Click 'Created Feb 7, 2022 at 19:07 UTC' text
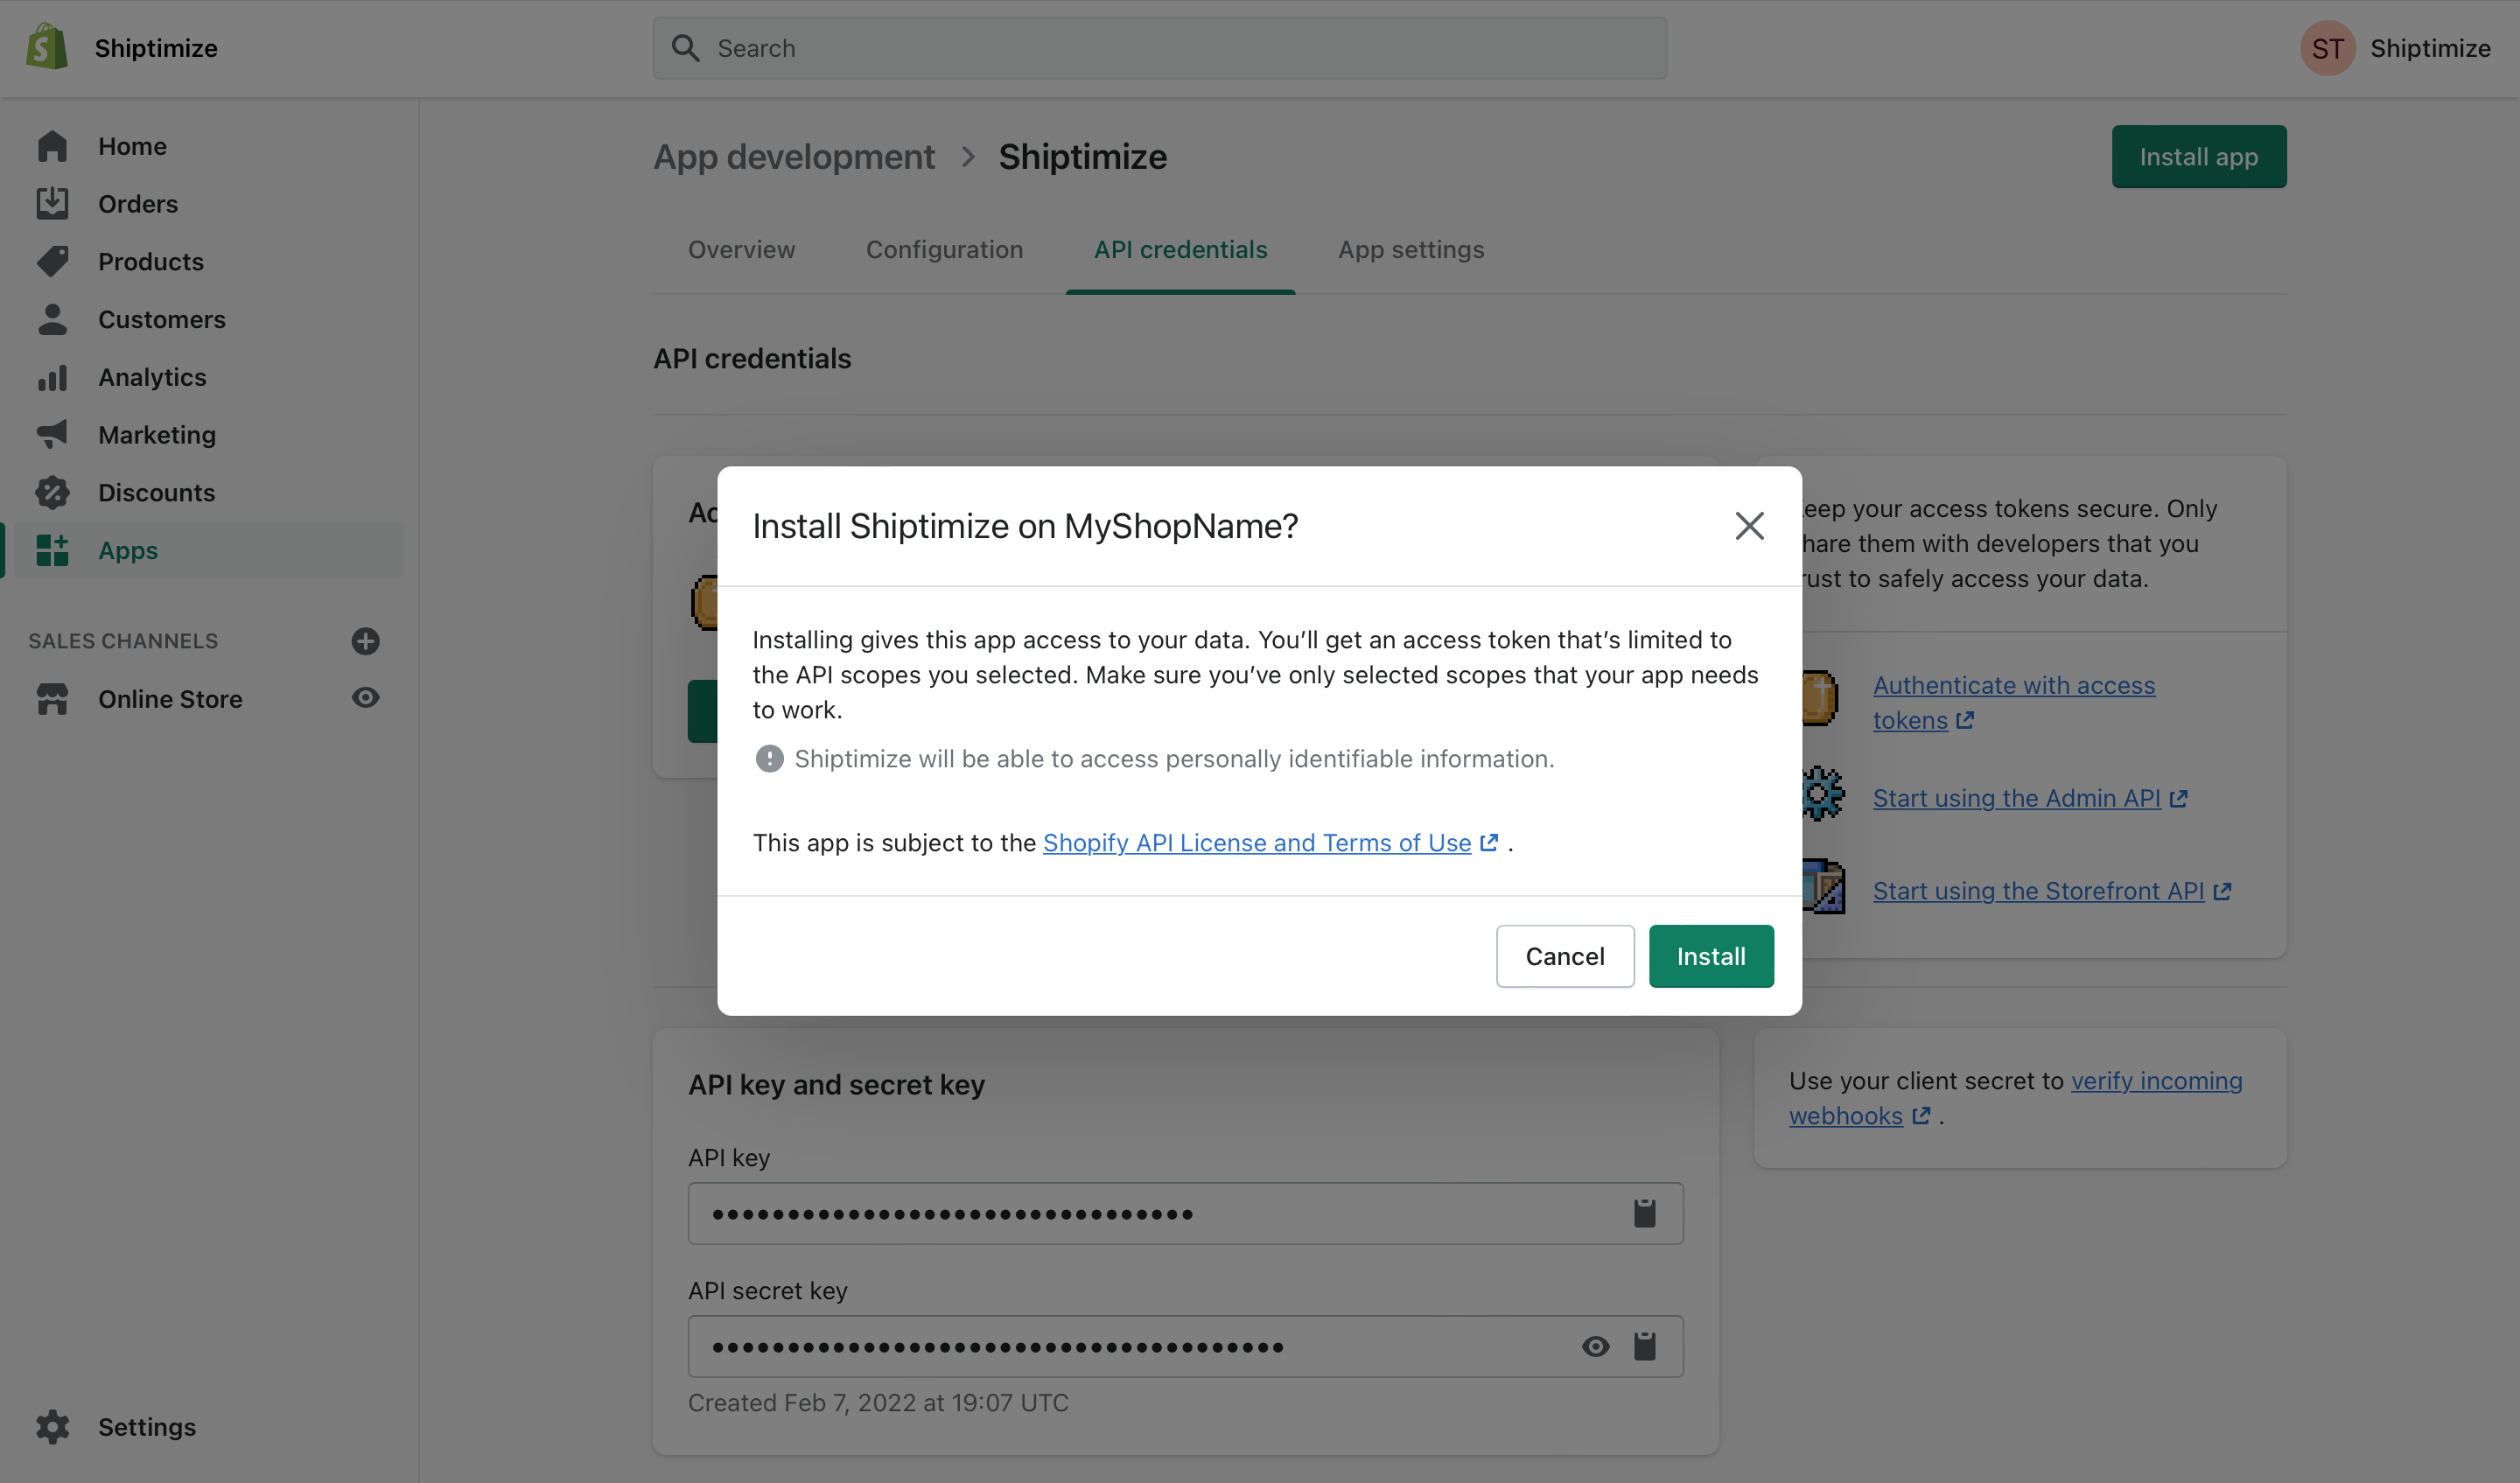Screen dimensions: 2520x1483 [x=878, y=1403]
